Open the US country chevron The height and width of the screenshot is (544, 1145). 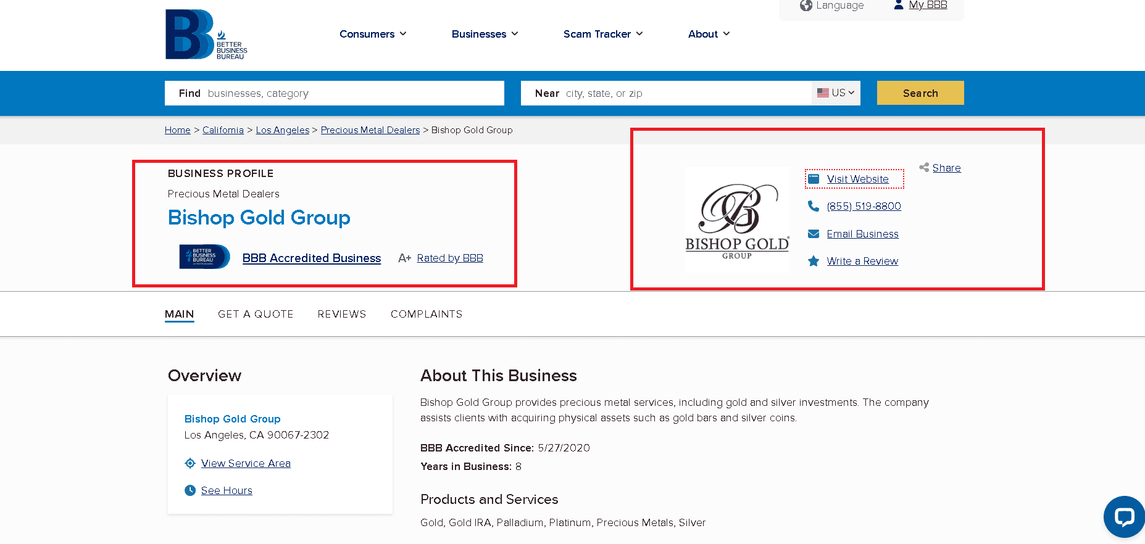[851, 93]
